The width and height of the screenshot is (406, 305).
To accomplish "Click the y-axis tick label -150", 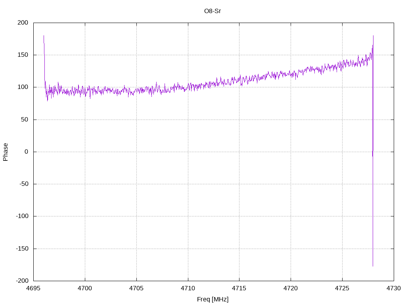I will [x=22, y=249].
